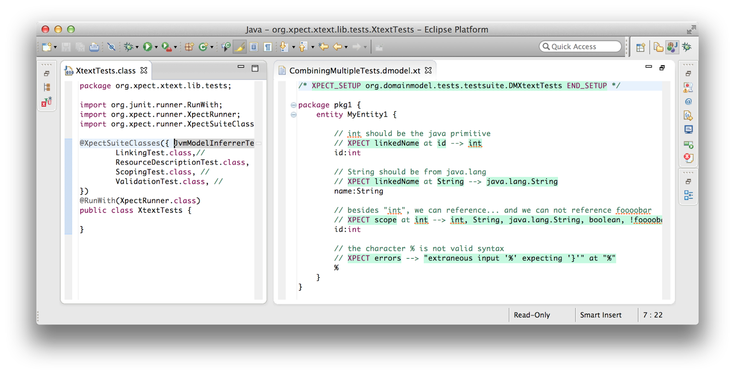Restore the upper right minimized view stack
This screenshot has height=375, width=735.
point(688,74)
